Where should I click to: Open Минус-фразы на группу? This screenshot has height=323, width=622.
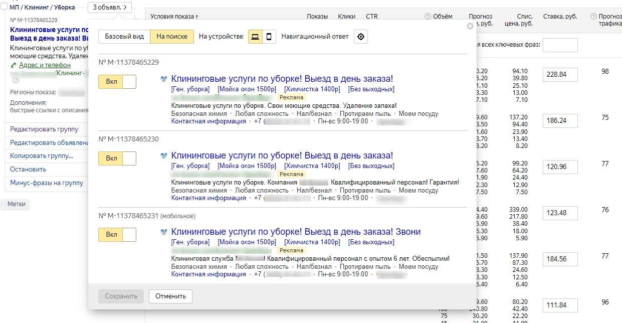(47, 183)
